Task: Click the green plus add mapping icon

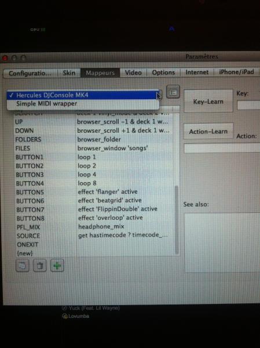Action: click(57, 266)
